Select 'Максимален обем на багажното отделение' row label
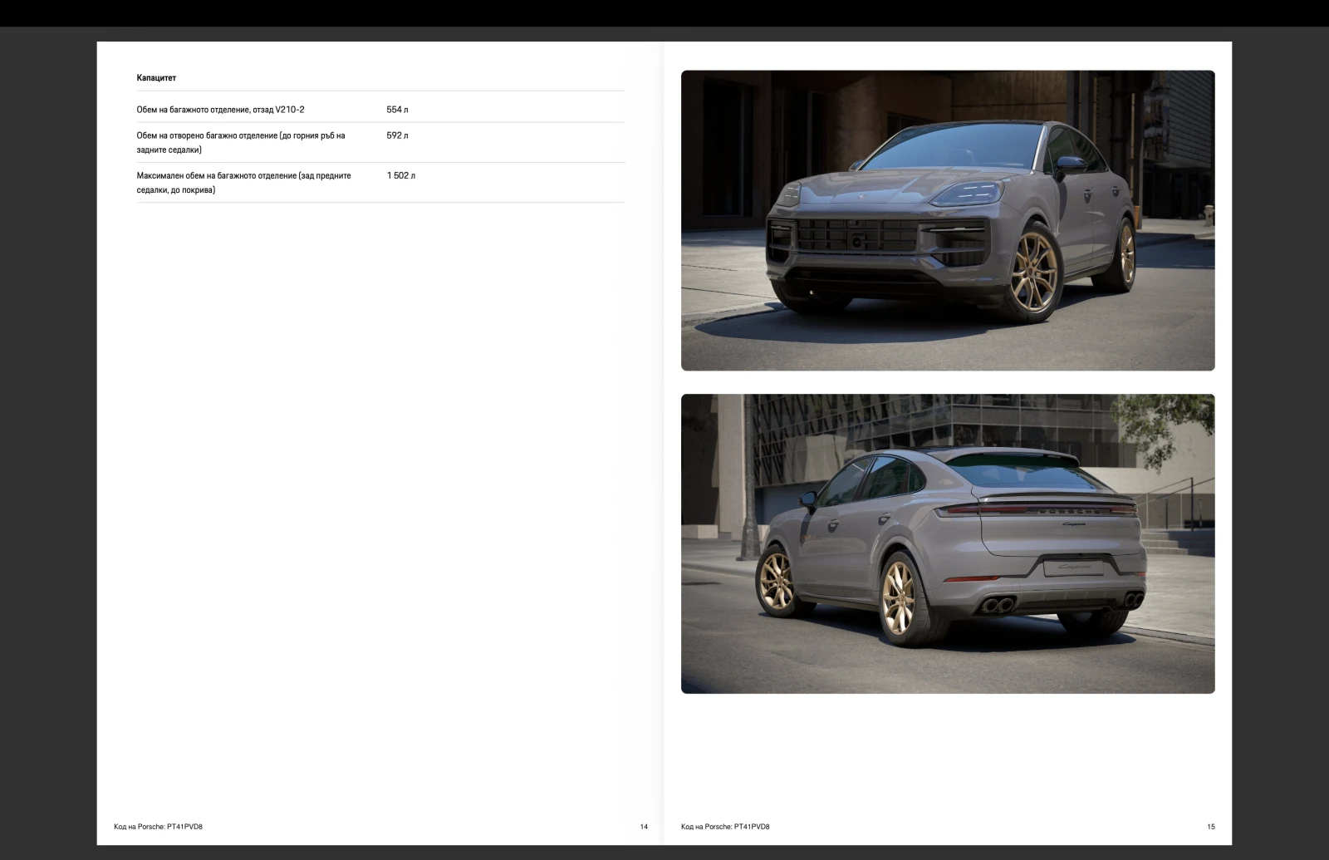Screen dimensions: 1329x860 click(243, 183)
